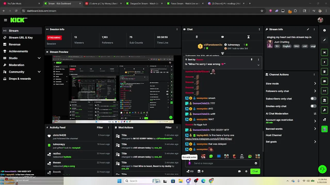The image size is (330, 185).
Task: Open Banned words settings arrow
Action: 315,129
